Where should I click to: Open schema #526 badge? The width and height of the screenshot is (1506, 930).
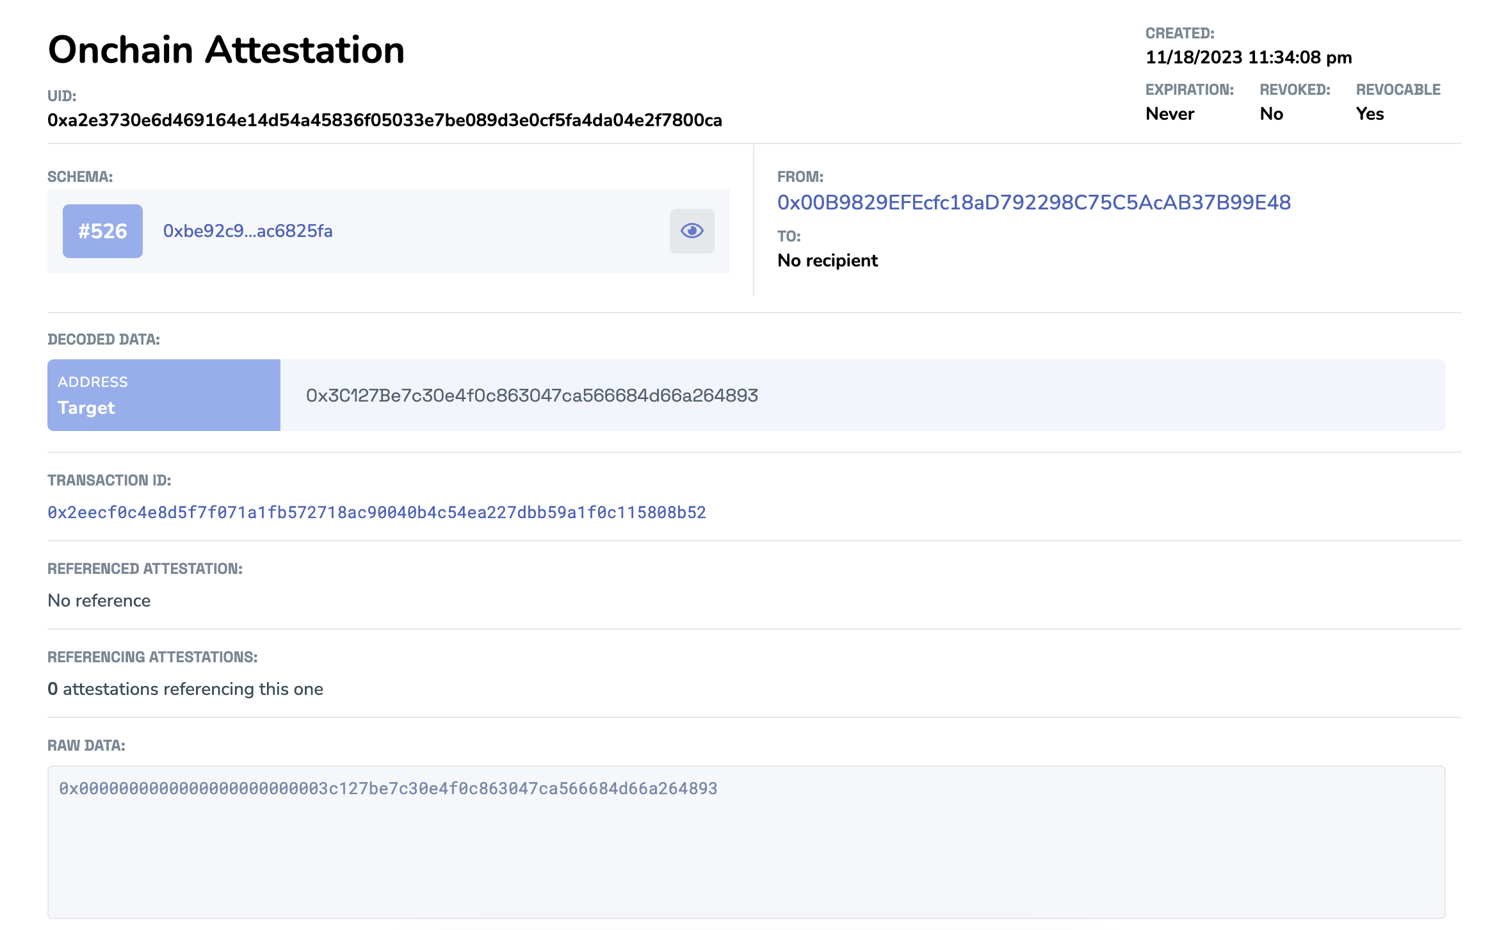[x=102, y=231]
